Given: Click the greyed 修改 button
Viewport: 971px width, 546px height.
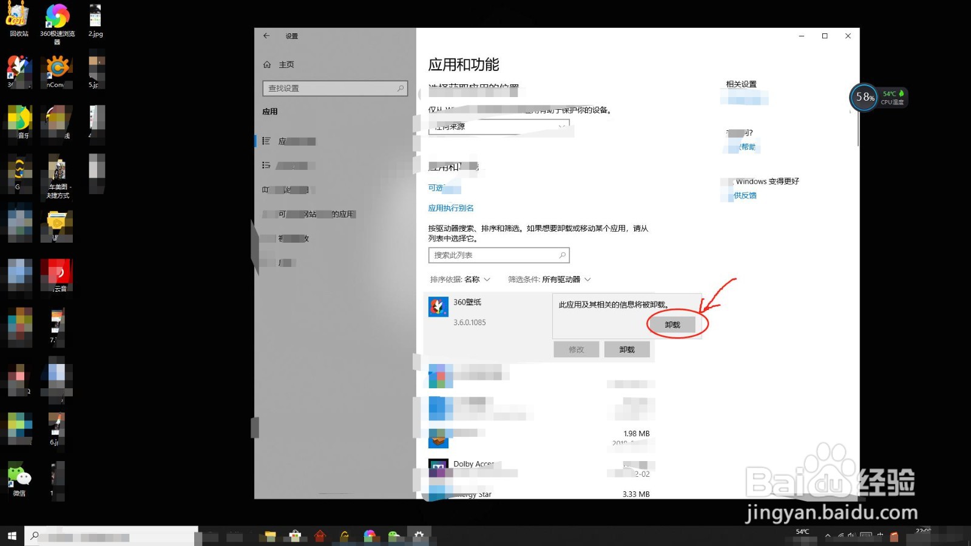Looking at the screenshot, I should [x=577, y=349].
